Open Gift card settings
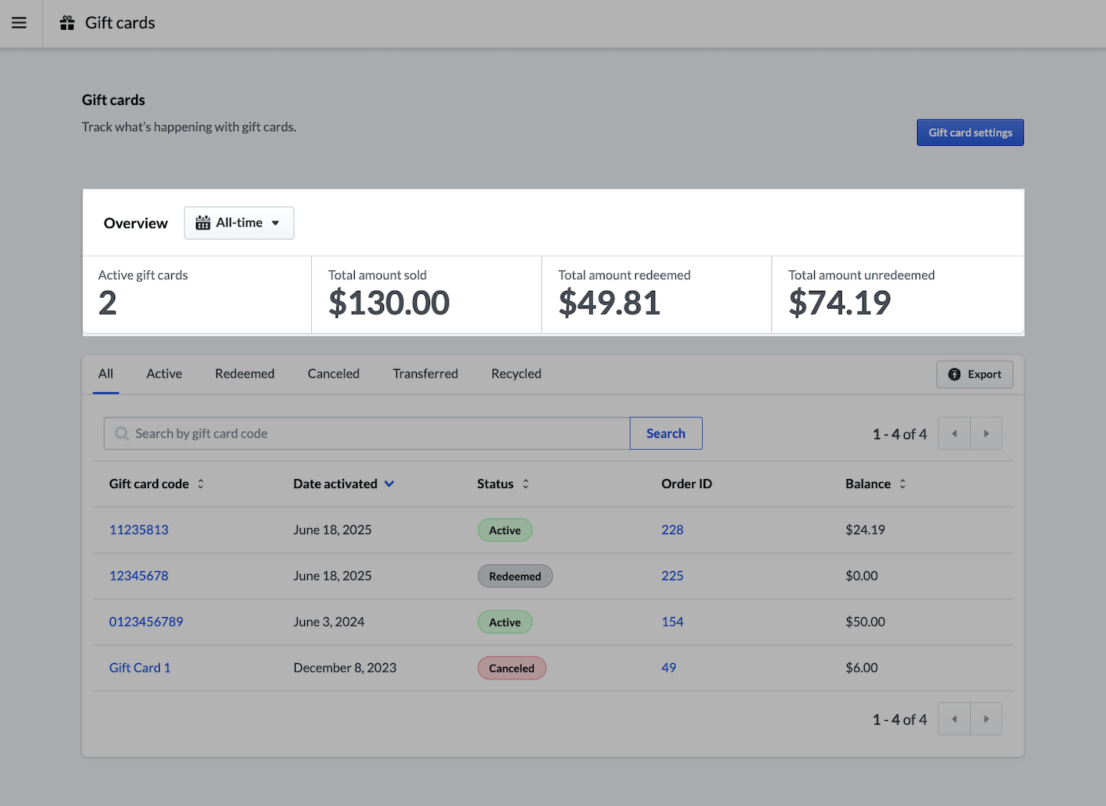The width and height of the screenshot is (1106, 806). pos(969,133)
